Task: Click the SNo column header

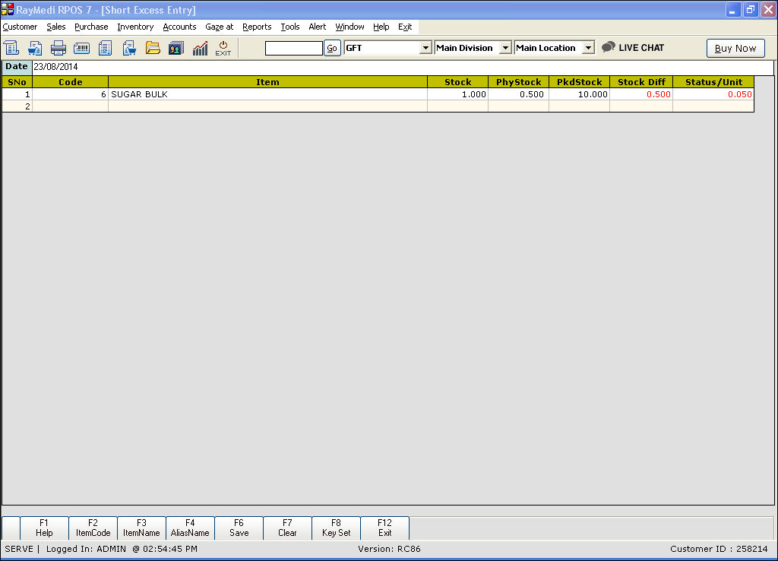Action: [17, 82]
